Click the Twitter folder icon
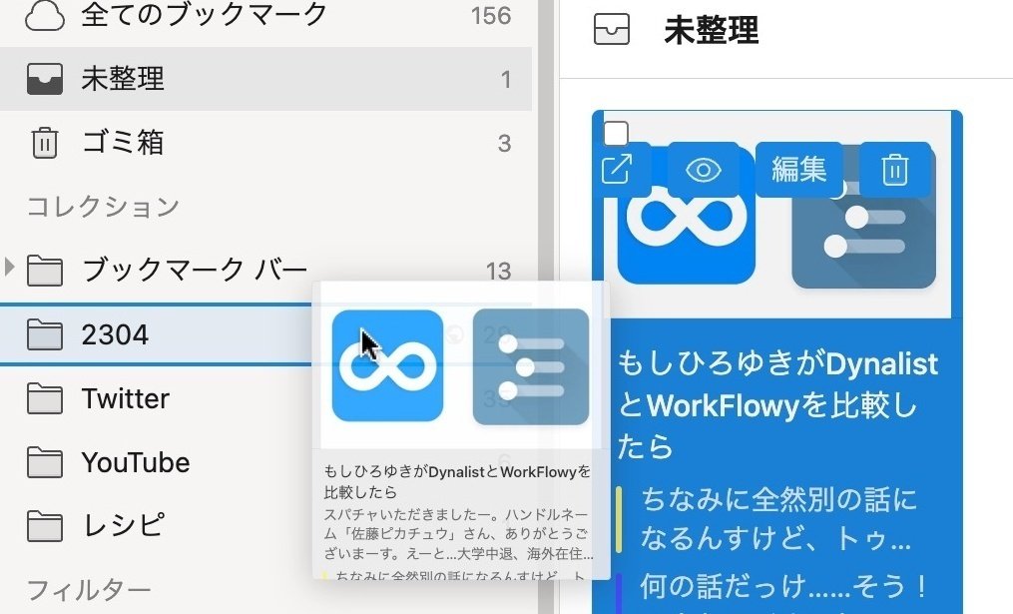Image resolution: width=1013 pixels, height=614 pixels. point(45,398)
